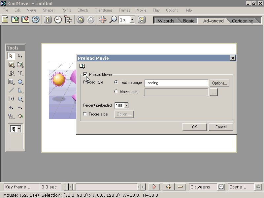This screenshot has width=264, height=198.
Task: Delete frame with the minus button
Action: click(180, 187)
